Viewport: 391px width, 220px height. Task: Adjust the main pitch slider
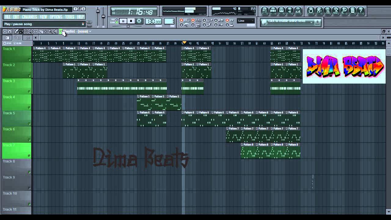point(103,17)
